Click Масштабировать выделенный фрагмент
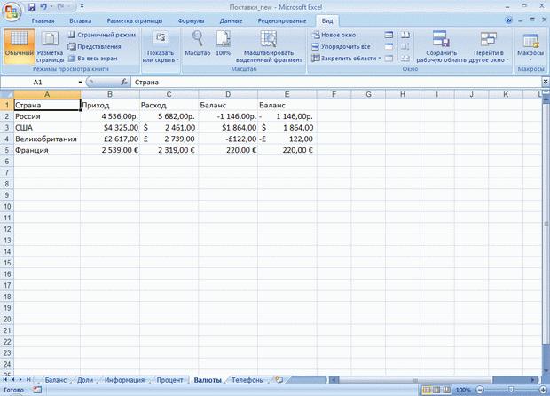Viewport: 550px width, 396px height. click(x=269, y=47)
